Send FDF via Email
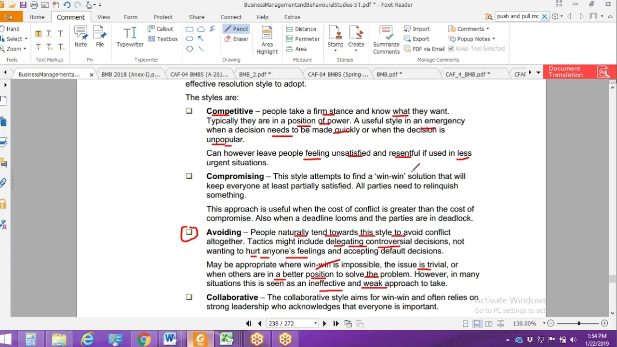The height and width of the screenshot is (347, 617). click(x=424, y=49)
